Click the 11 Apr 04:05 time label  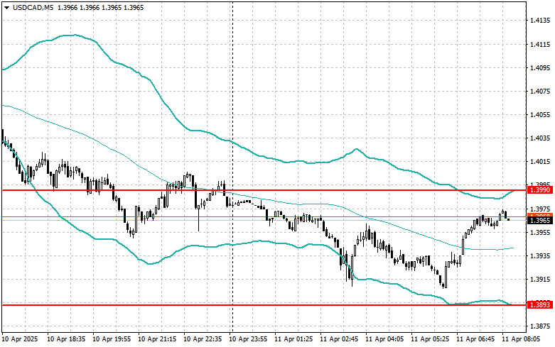point(384,339)
